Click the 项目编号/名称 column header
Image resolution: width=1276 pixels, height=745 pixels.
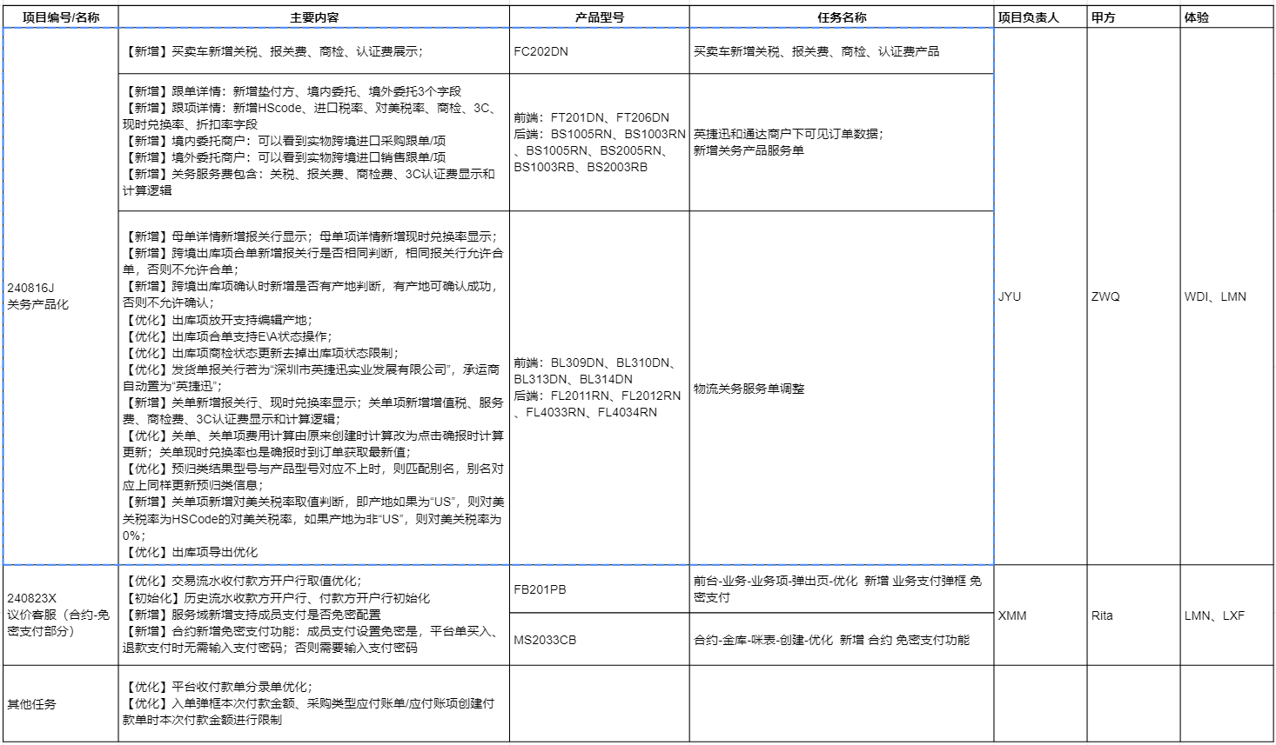[61, 17]
